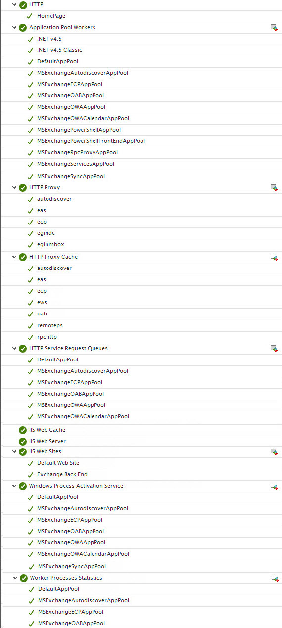Collapse the HTTP Proxy Cache group
The image size is (282, 628).
tap(14, 257)
